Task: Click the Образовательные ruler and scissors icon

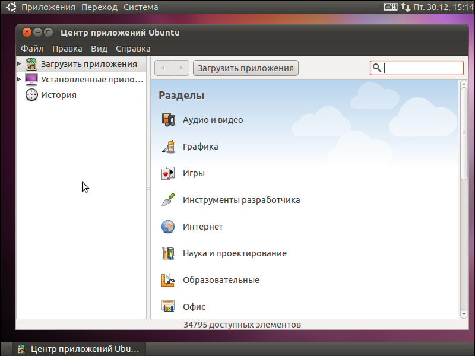Action: [168, 280]
